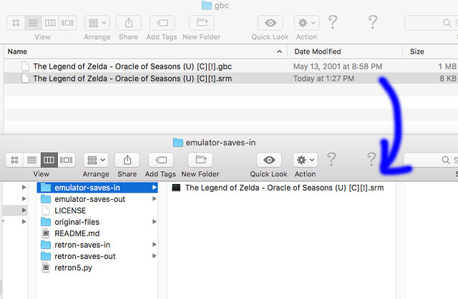
Task: Click Quick Look eye in emulator-saves-in window
Action: point(269,160)
